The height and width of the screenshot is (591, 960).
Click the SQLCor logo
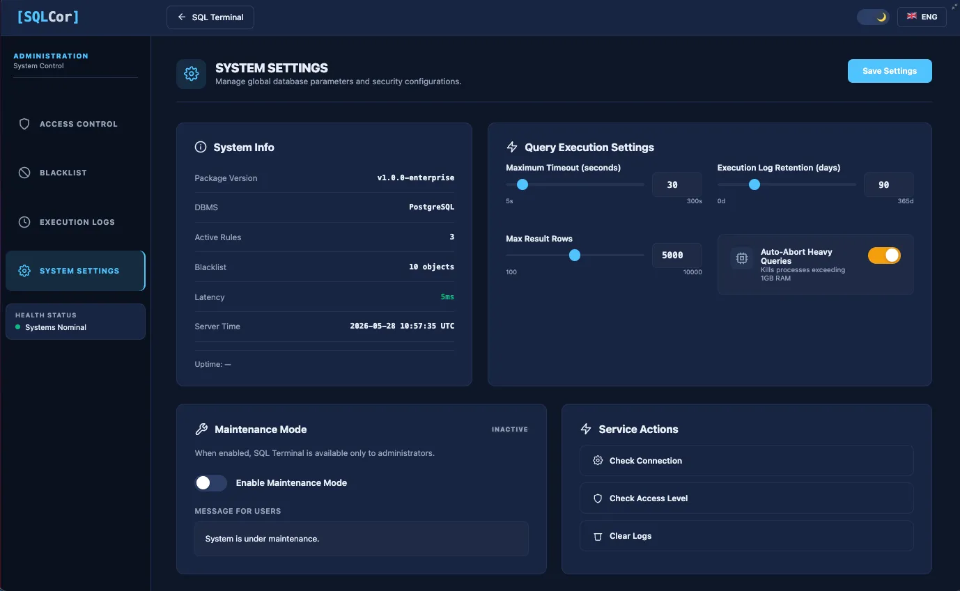point(48,17)
